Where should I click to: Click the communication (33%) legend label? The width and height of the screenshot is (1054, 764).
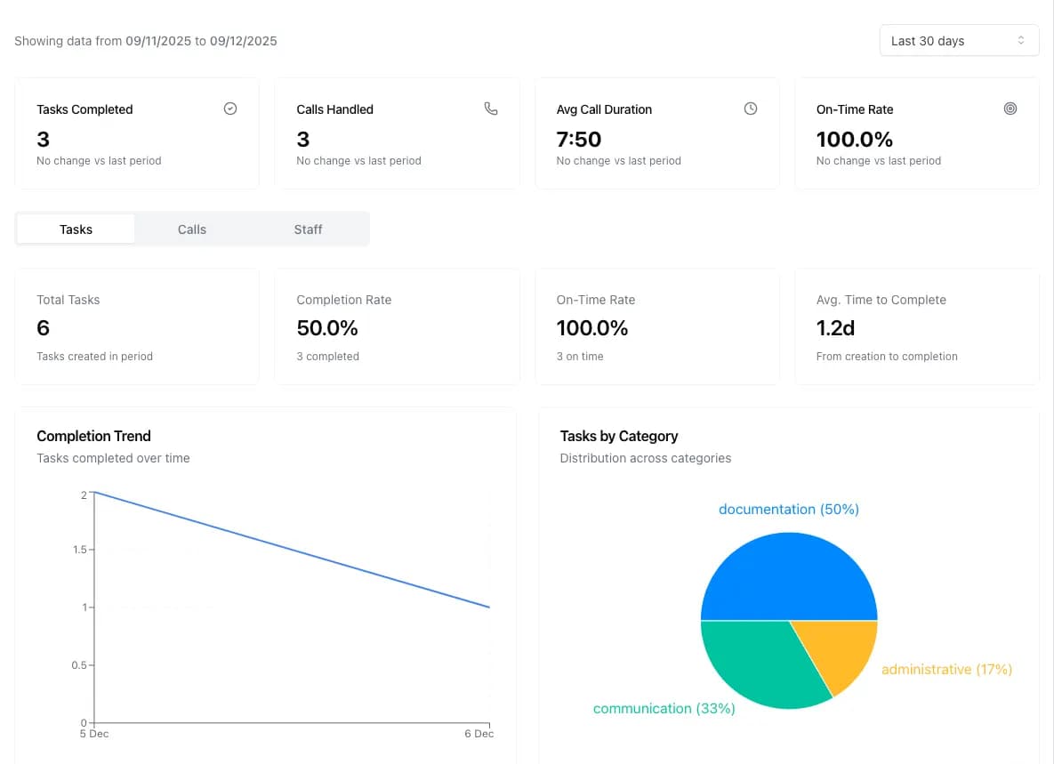[x=664, y=708]
